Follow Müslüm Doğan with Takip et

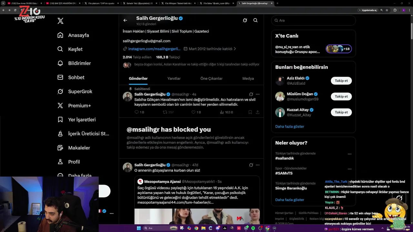[x=341, y=96]
